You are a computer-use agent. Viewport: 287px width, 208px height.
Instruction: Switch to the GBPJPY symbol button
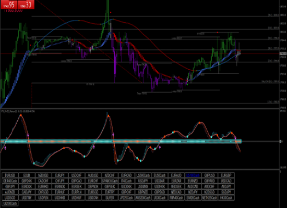click(x=10, y=187)
